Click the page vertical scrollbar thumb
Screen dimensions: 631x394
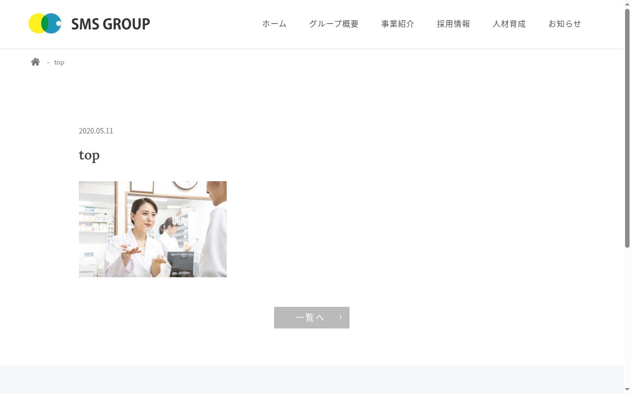[x=627, y=128]
